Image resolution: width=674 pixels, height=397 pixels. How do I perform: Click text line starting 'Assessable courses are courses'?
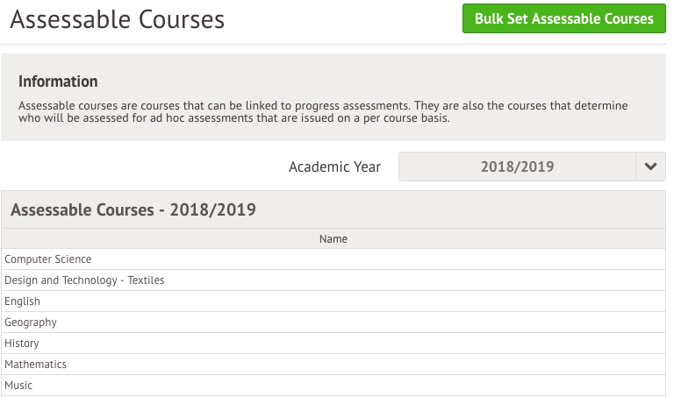(x=323, y=105)
